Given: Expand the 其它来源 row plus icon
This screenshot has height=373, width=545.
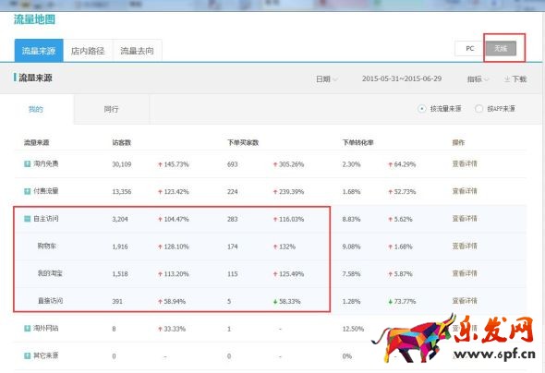Looking at the screenshot, I should pyautogui.click(x=27, y=355).
